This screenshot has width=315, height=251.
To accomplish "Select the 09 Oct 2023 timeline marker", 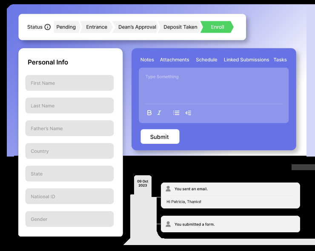I will tap(143, 183).
